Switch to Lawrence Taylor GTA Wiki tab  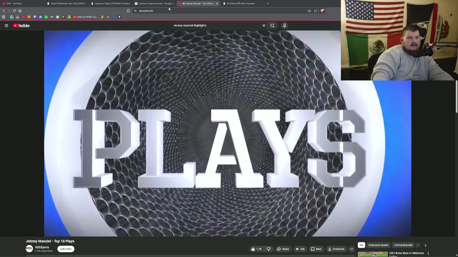tap(111, 4)
